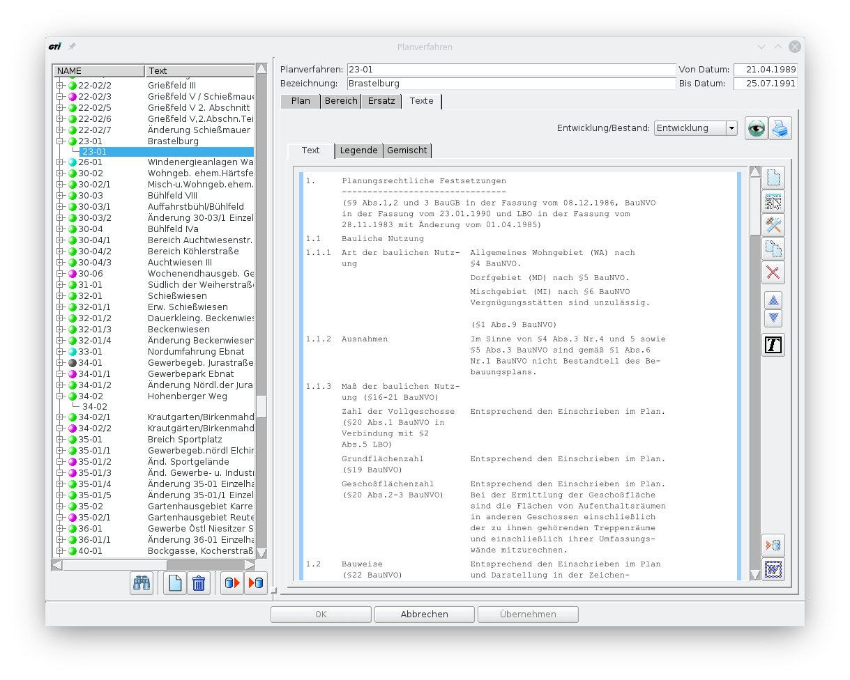Click the red X delete text icon

[773, 272]
